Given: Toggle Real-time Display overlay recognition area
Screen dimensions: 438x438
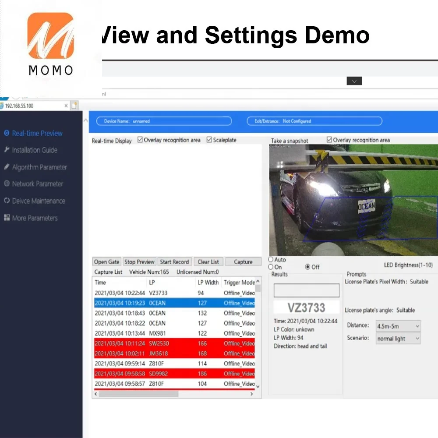Looking at the screenshot, I should click(x=140, y=139).
